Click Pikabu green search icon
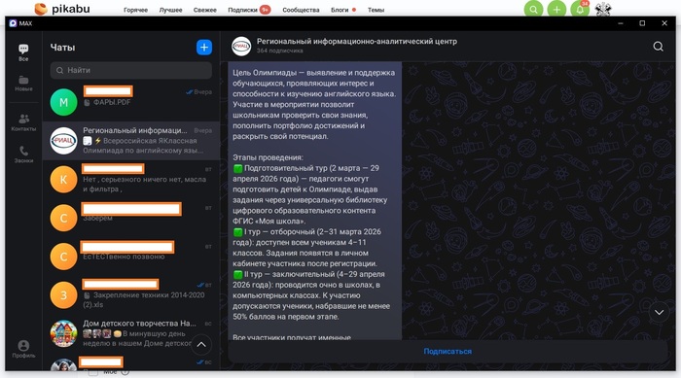681x378 pixels. coord(533,9)
